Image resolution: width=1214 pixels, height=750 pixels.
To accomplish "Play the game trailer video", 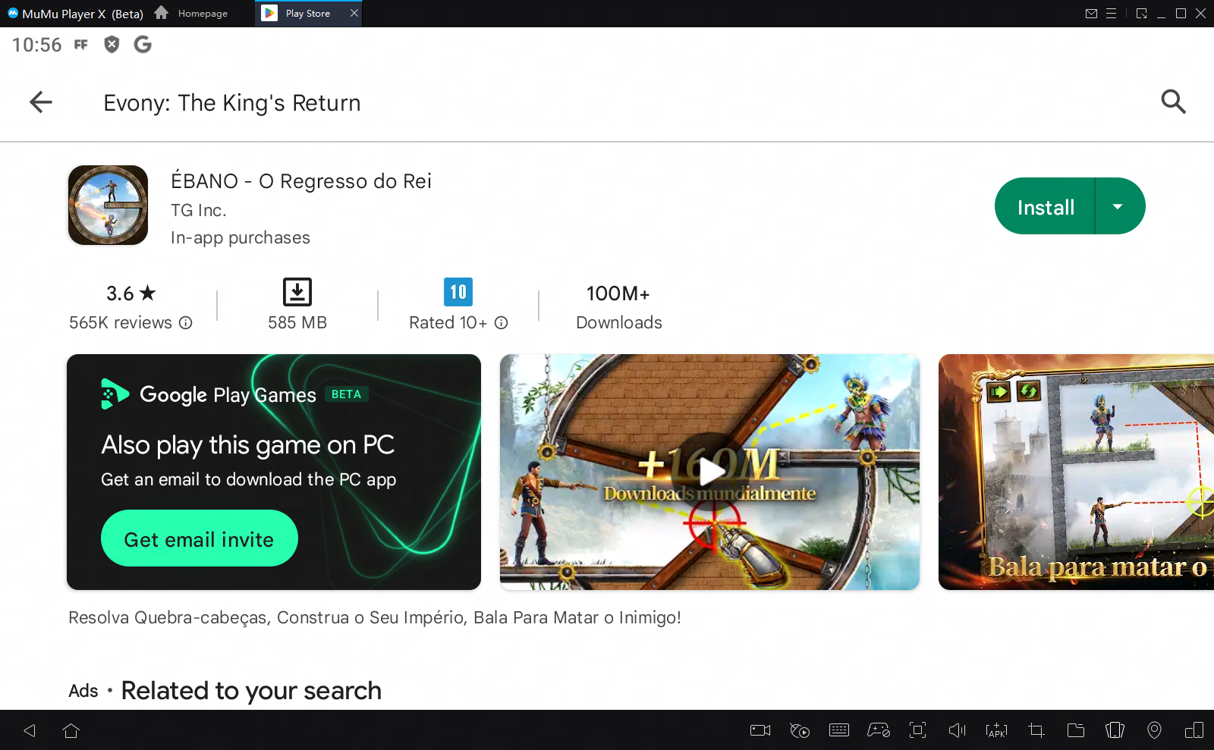I will pyautogui.click(x=710, y=472).
